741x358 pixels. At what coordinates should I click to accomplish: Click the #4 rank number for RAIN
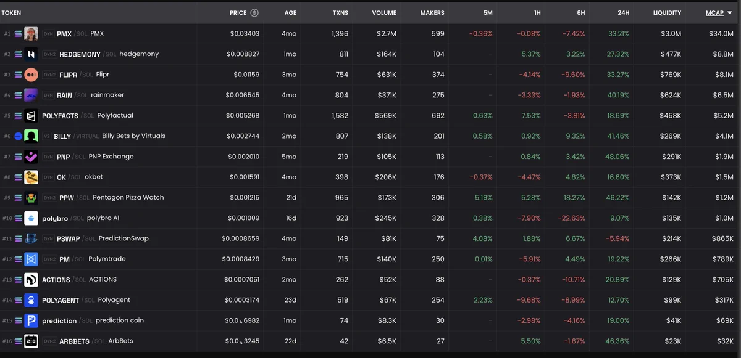tap(7, 96)
